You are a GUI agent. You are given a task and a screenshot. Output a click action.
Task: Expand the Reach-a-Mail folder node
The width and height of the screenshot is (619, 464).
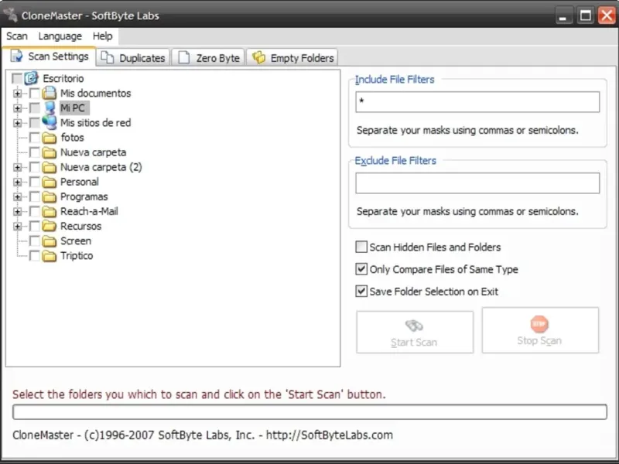tap(17, 211)
